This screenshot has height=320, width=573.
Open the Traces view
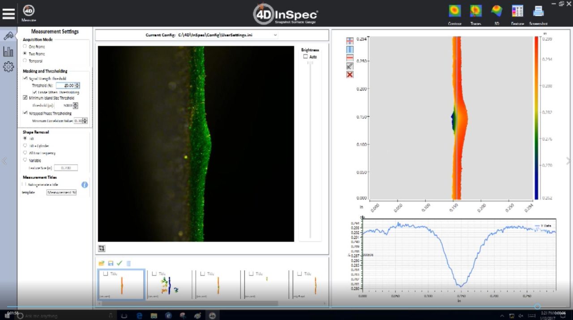point(475,11)
